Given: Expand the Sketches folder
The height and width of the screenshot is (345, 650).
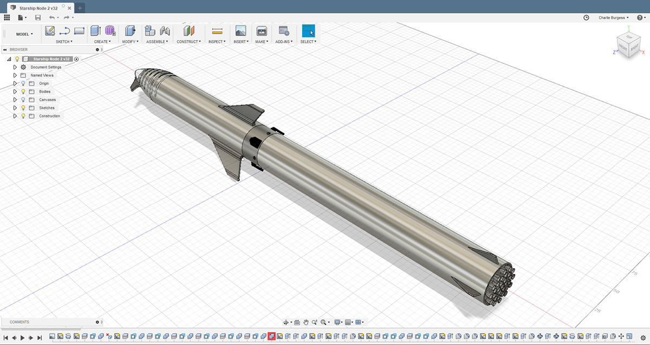Looking at the screenshot, I should [15, 108].
